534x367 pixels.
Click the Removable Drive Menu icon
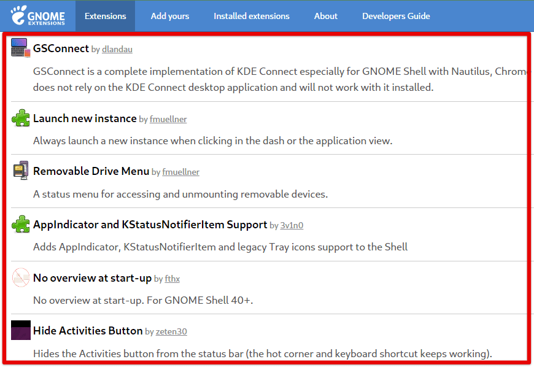pos(21,170)
